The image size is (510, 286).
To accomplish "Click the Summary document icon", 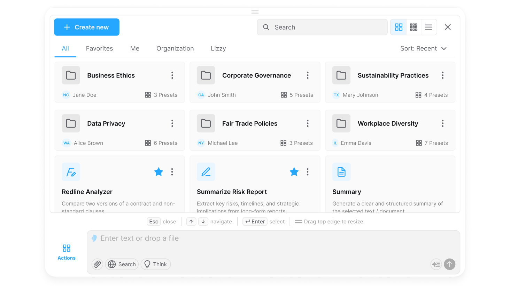I will tap(341, 172).
